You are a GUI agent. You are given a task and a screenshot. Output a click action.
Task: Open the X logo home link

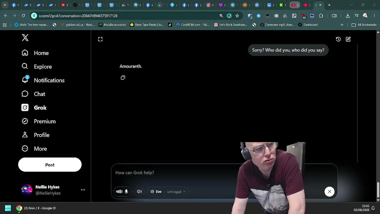click(25, 37)
